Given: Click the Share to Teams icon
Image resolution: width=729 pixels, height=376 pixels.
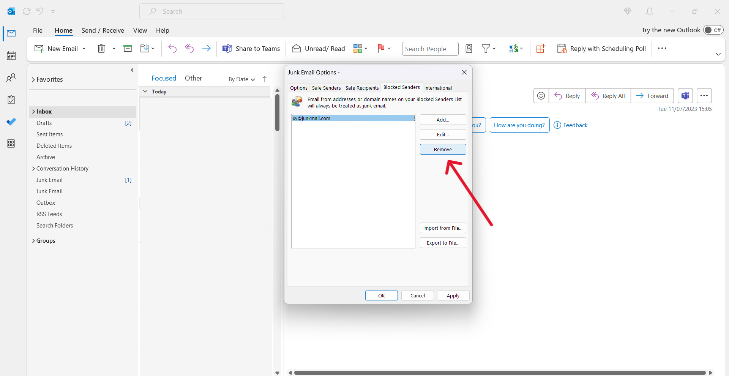Looking at the screenshot, I should 227,49.
